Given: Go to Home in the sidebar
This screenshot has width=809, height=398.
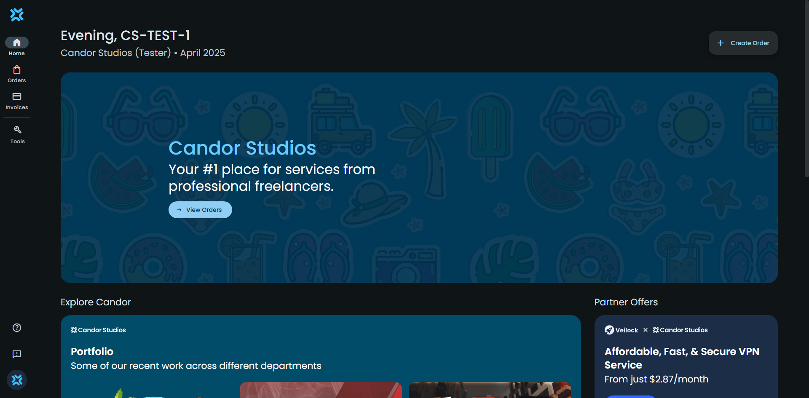Looking at the screenshot, I should tap(17, 46).
